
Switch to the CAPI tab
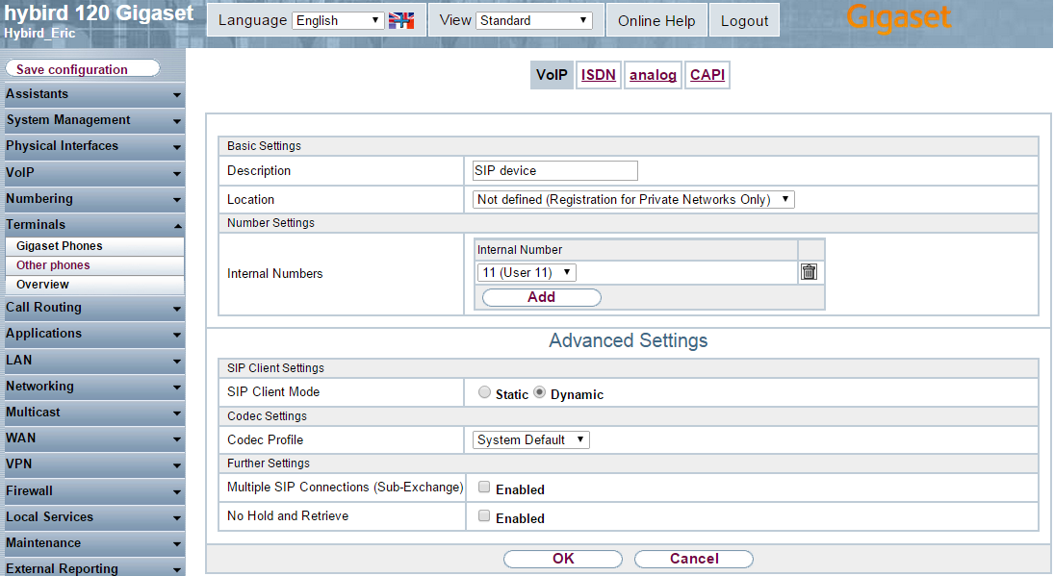point(707,74)
